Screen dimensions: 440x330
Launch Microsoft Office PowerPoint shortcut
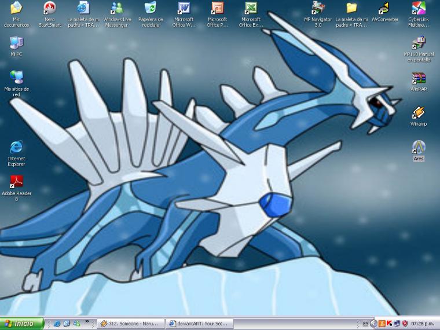[217, 14]
